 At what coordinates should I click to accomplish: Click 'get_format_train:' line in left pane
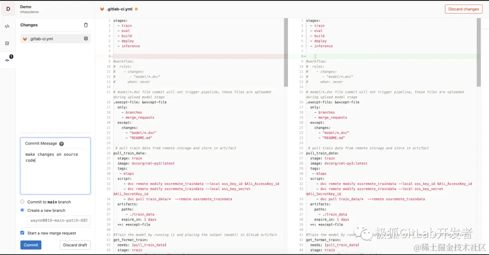(131, 240)
